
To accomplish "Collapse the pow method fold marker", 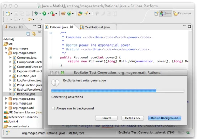I will tap(51, 57).
